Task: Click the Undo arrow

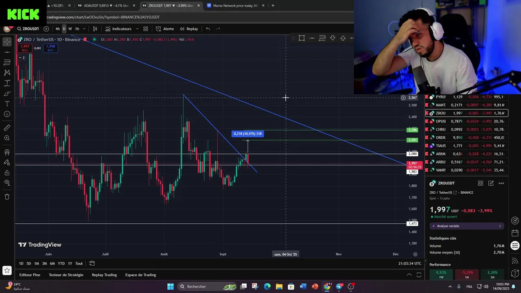Action: click(208, 29)
